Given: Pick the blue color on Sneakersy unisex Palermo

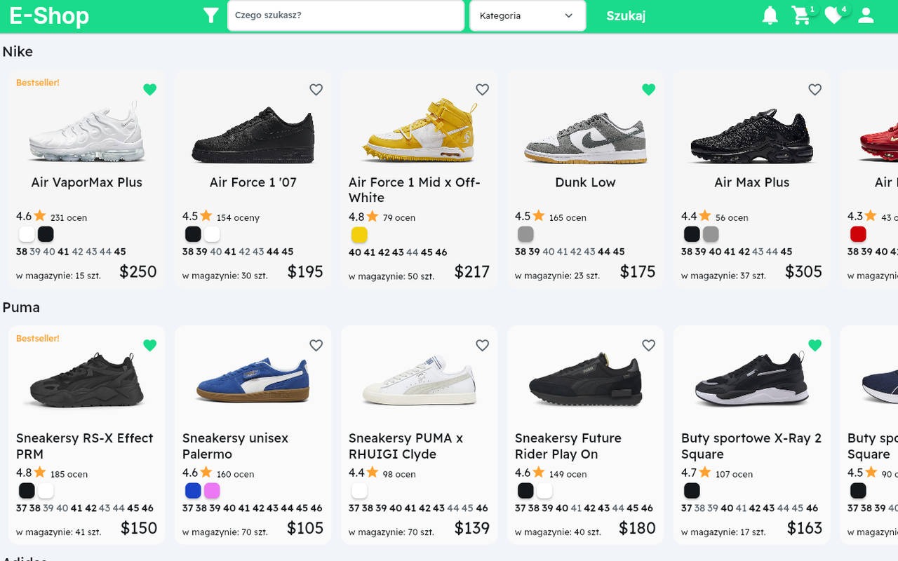Looking at the screenshot, I should coord(193,490).
